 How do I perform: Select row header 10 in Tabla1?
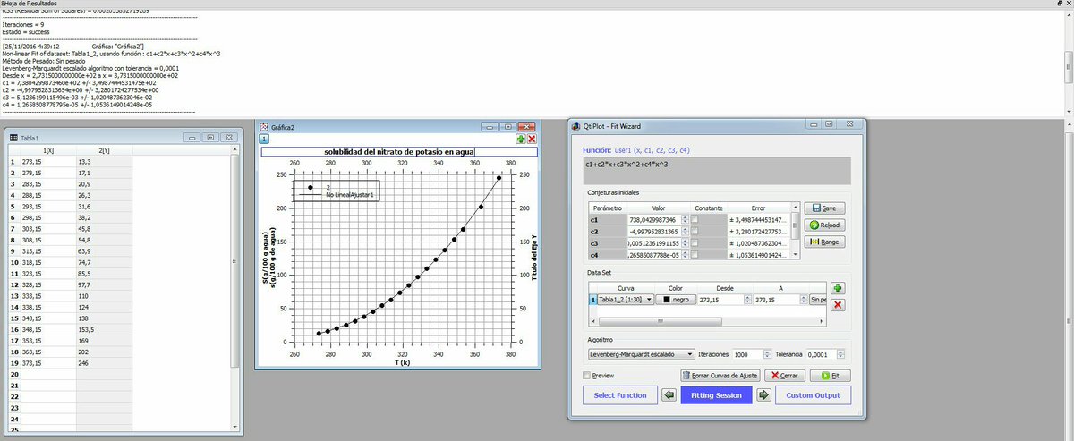[x=13, y=264]
